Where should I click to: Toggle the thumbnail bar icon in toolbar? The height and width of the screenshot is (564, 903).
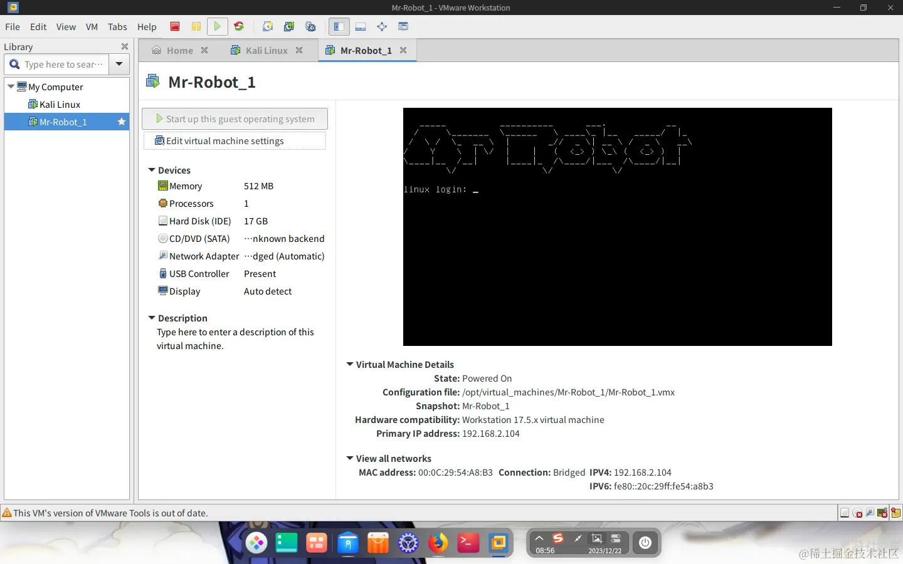(361, 26)
